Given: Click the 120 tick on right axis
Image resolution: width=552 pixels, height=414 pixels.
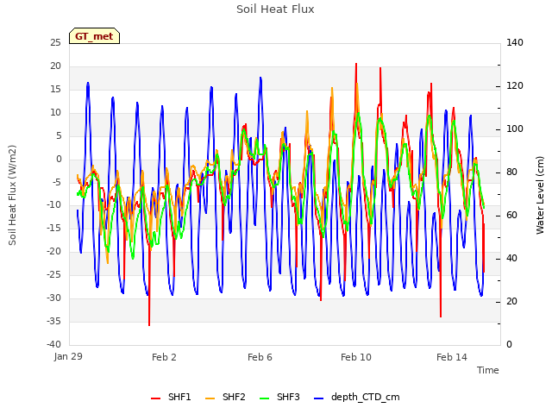Looking at the screenshot, I should (x=515, y=86).
